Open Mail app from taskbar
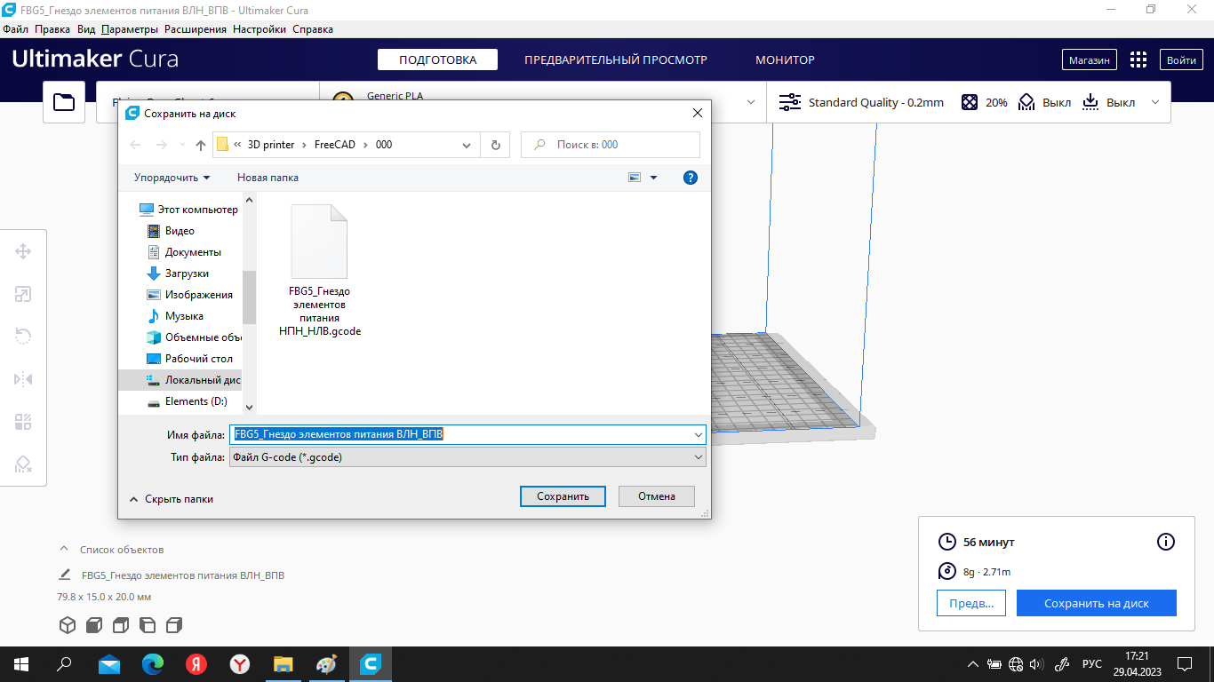The width and height of the screenshot is (1214, 682). pos(109,663)
